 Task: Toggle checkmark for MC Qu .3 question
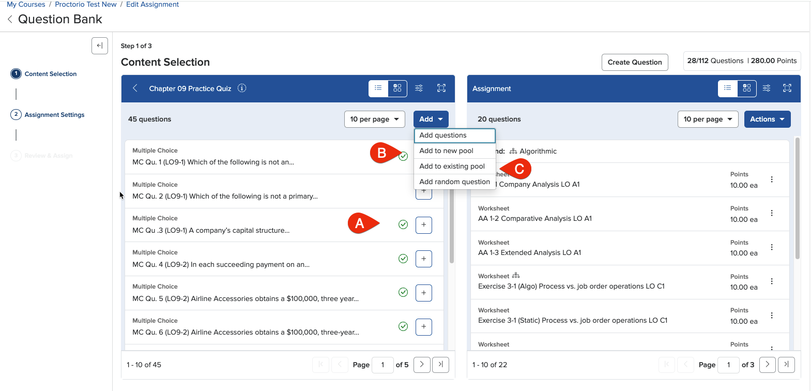(x=403, y=224)
